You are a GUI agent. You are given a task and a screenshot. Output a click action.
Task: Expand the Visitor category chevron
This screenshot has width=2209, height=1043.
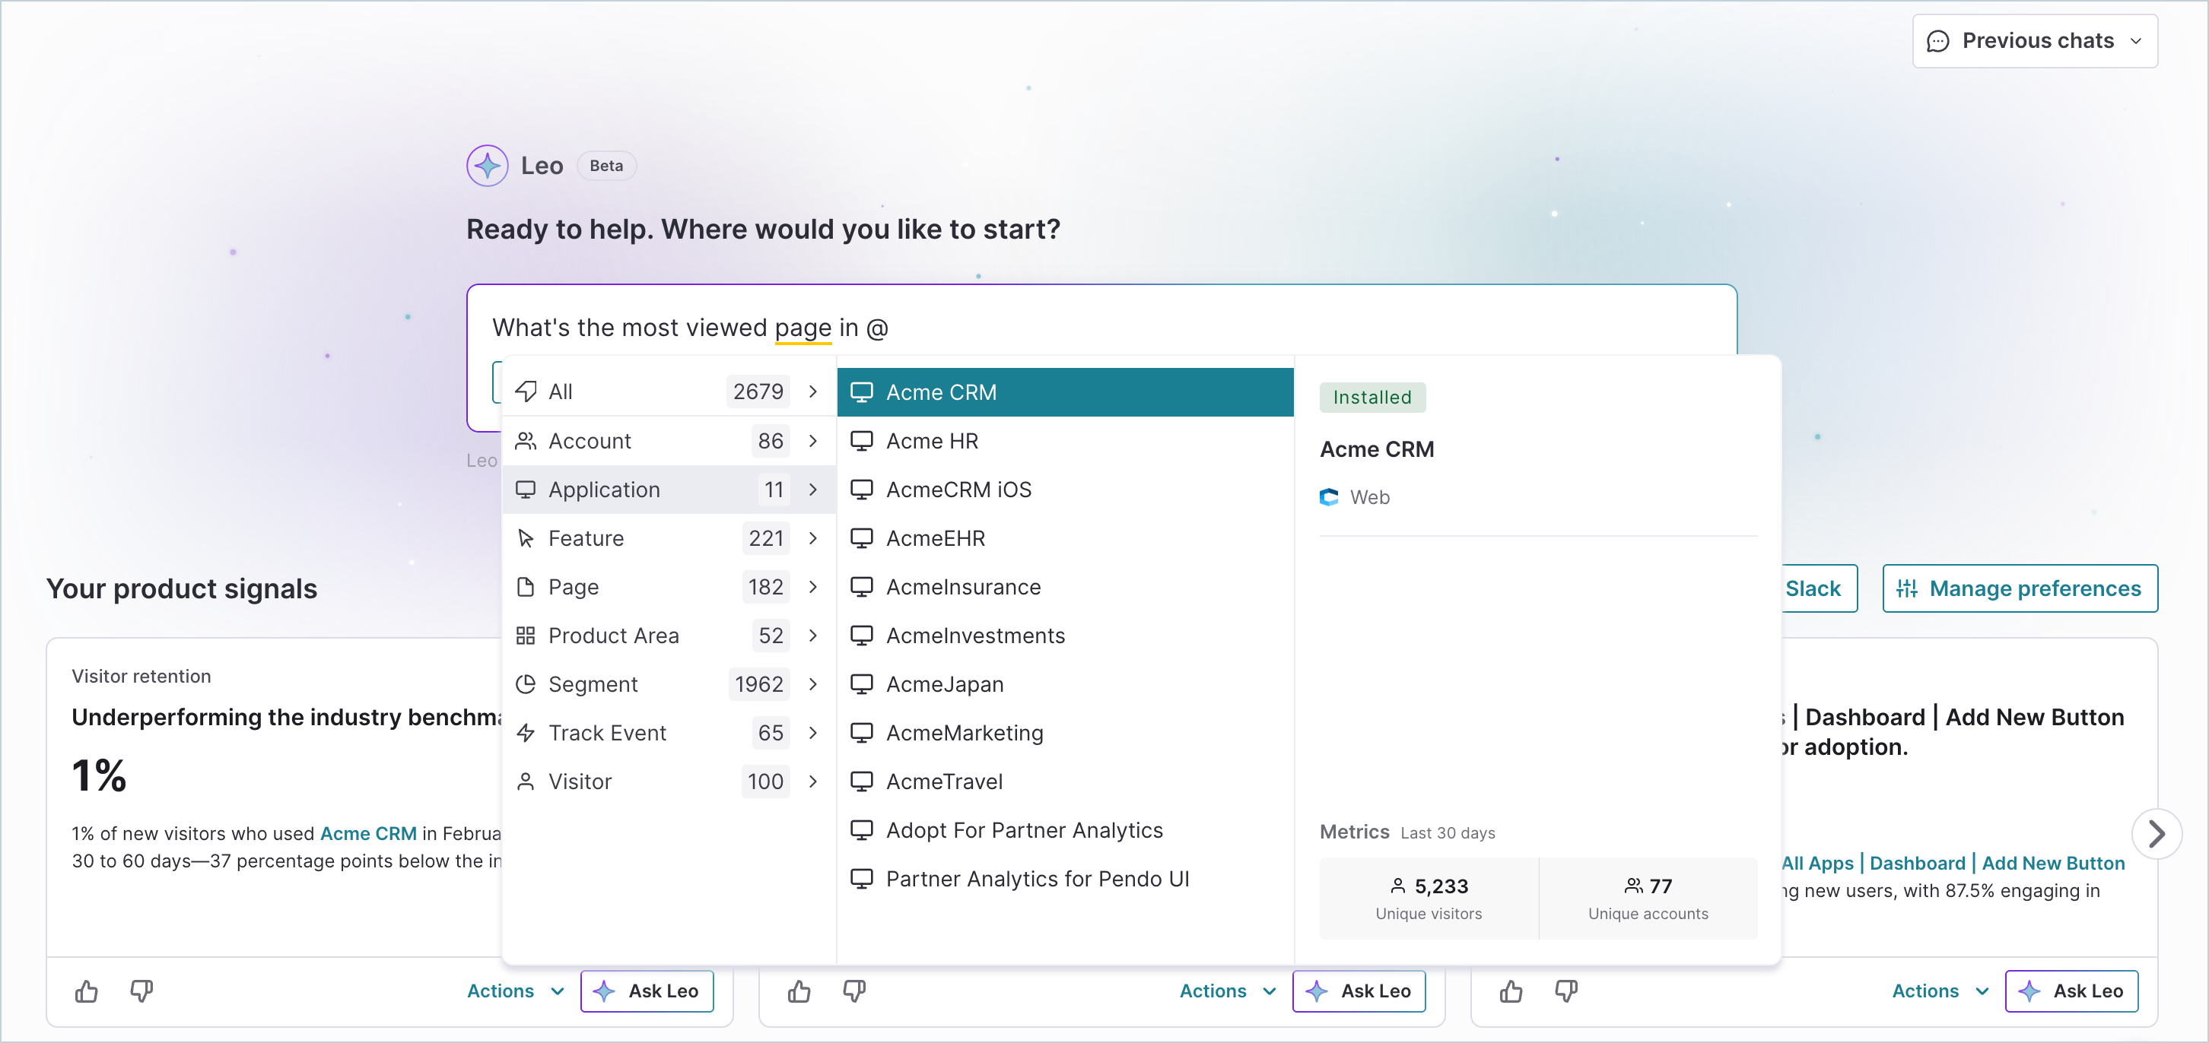pyautogui.click(x=813, y=781)
